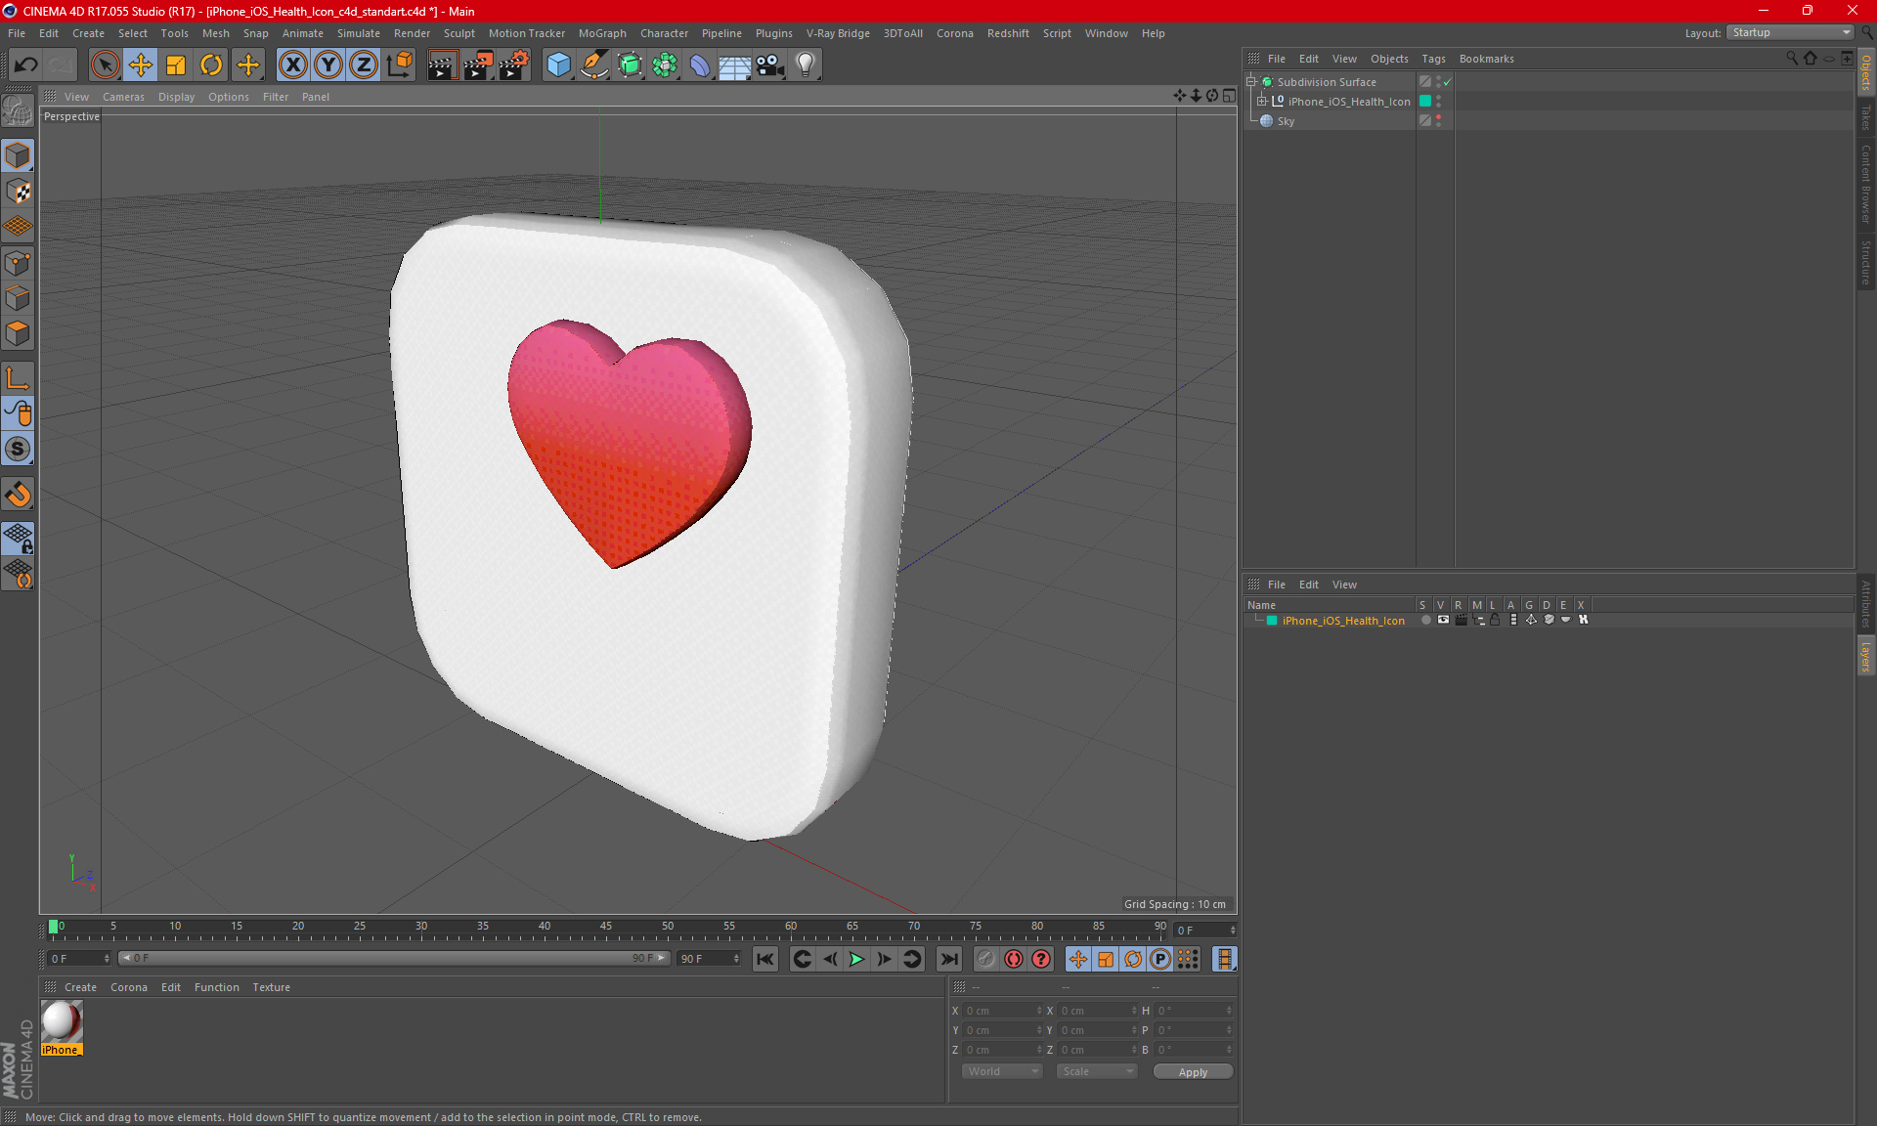Screen dimensions: 1877x1126
Task: Enable Polygons mode
Action: (x=18, y=333)
